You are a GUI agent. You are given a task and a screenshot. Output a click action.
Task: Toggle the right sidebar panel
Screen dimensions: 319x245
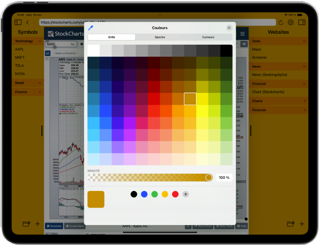(301, 22)
